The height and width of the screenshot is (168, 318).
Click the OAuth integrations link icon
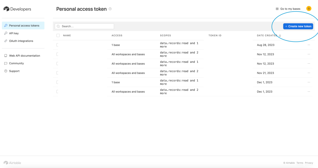pos(6,41)
